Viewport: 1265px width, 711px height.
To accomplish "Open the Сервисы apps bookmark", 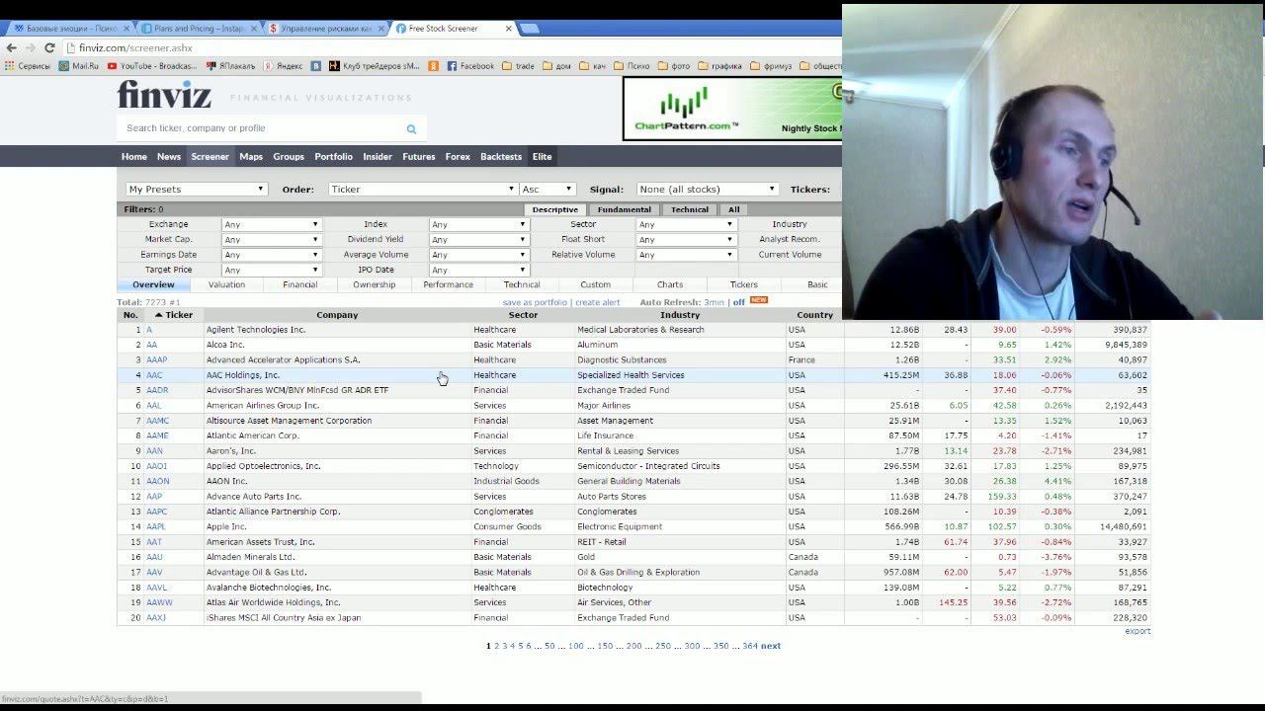I will [28, 66].
